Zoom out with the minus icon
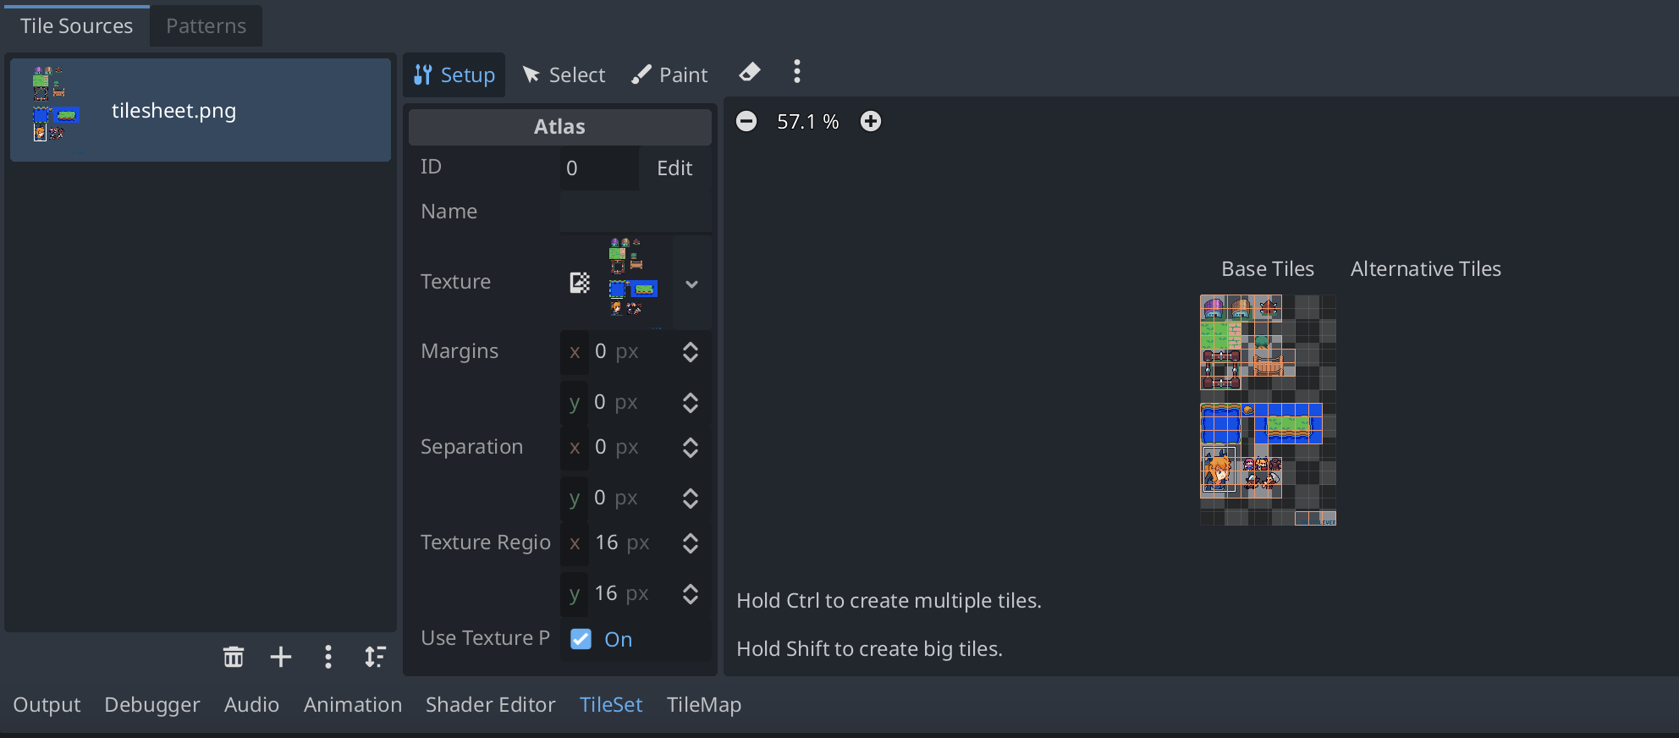The width and height of the screenshot is (1679, 738). (746, 122)
